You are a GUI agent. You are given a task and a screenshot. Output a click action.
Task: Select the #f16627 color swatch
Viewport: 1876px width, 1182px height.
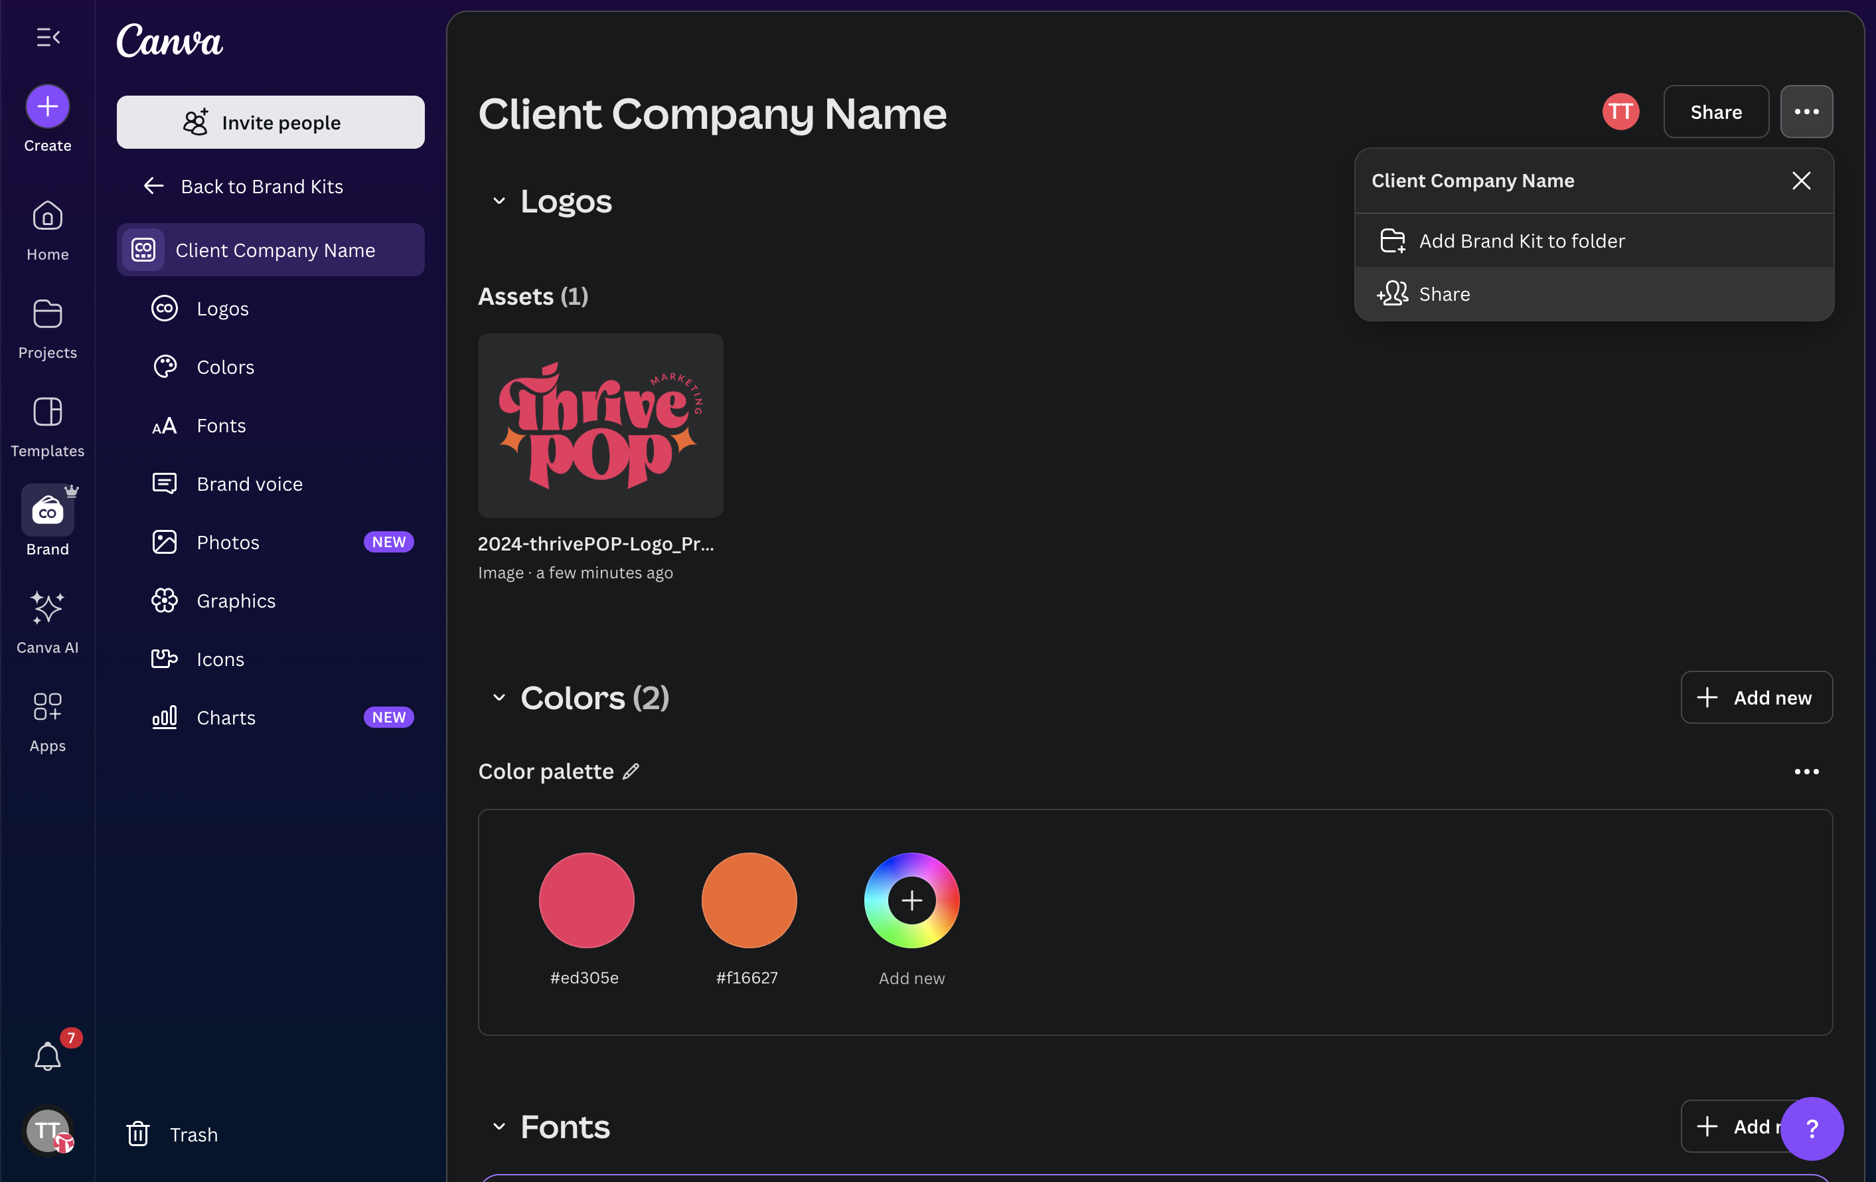[749, 900]
